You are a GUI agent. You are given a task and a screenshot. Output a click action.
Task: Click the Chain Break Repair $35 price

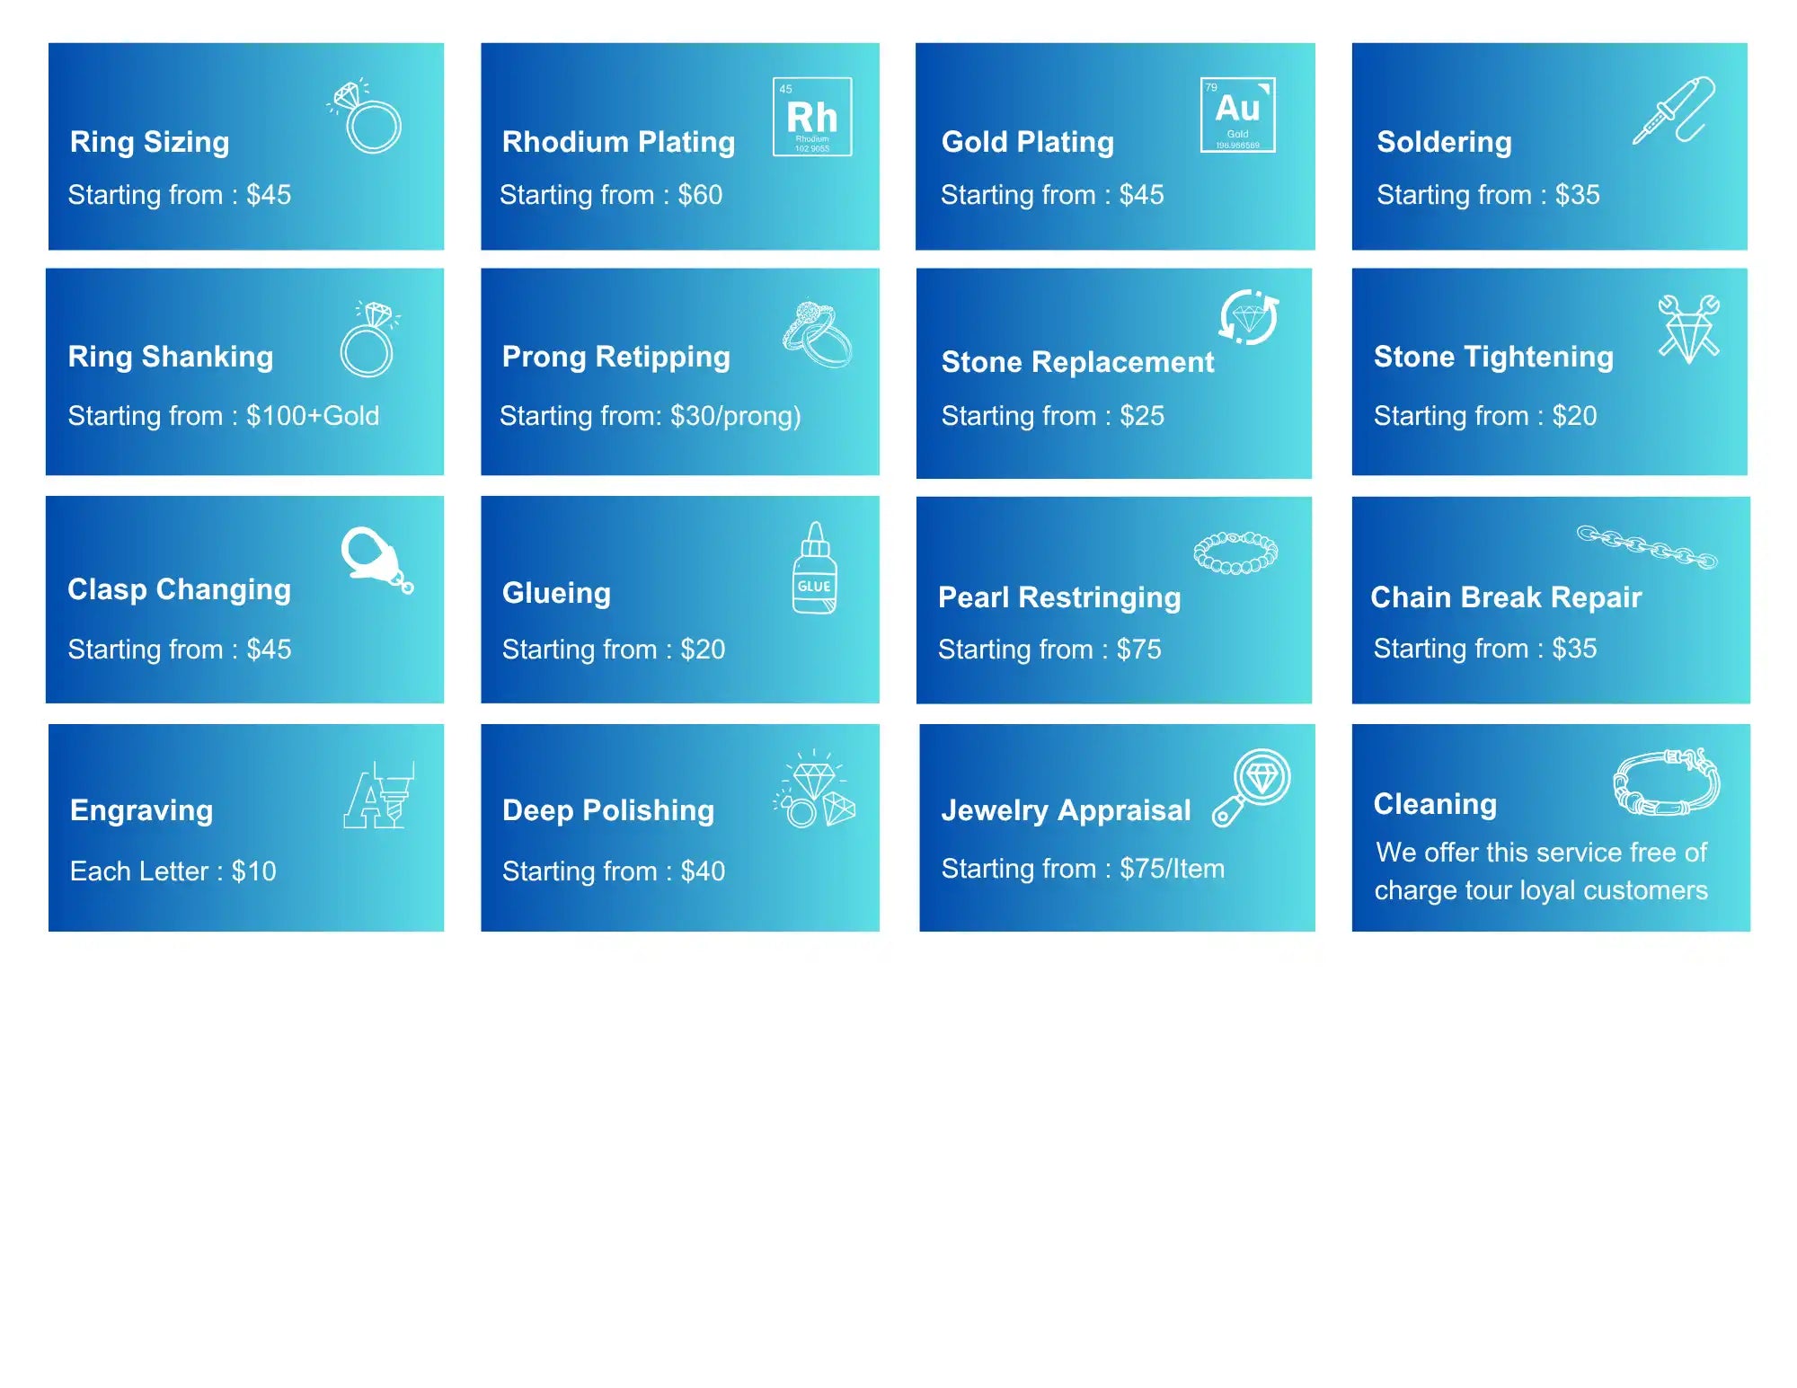1485,649
